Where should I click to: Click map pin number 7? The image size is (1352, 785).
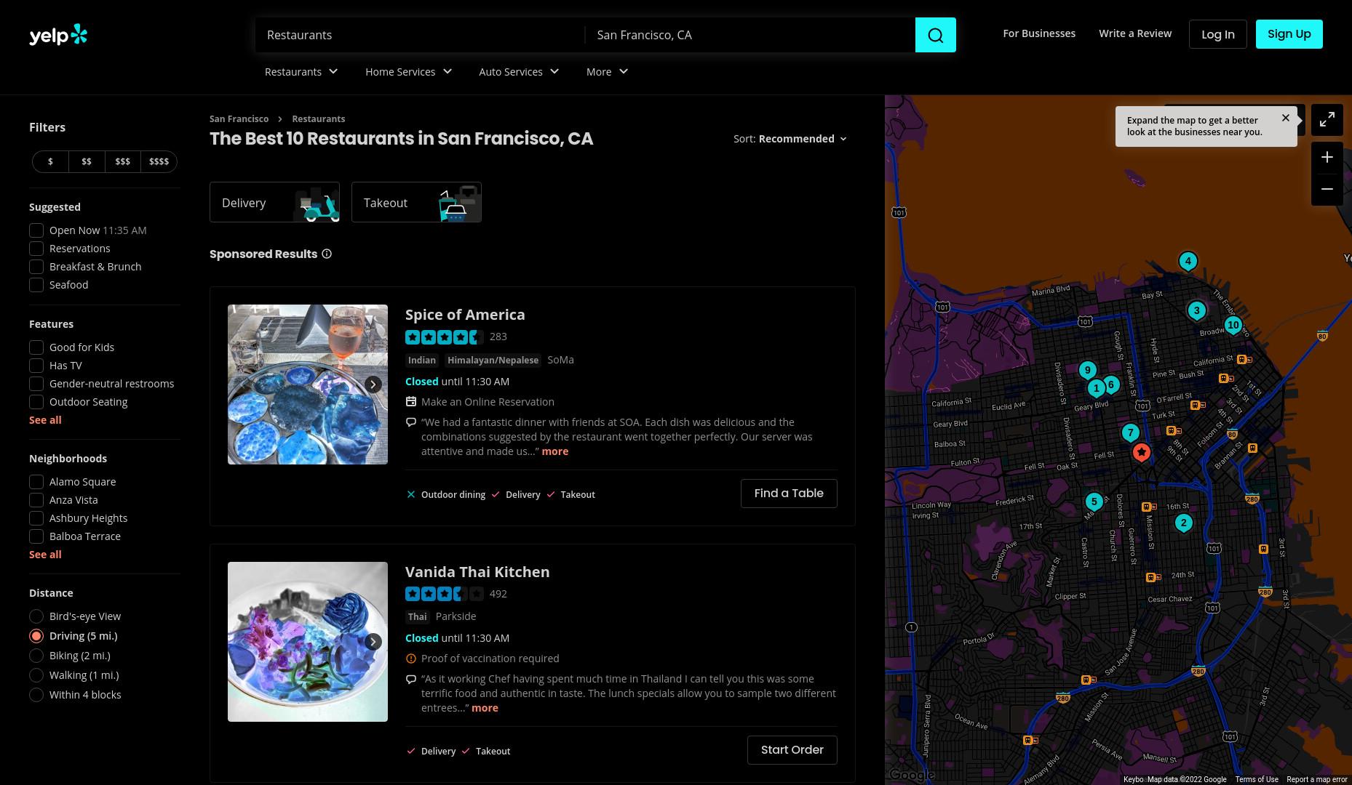tap(1130, 433)
